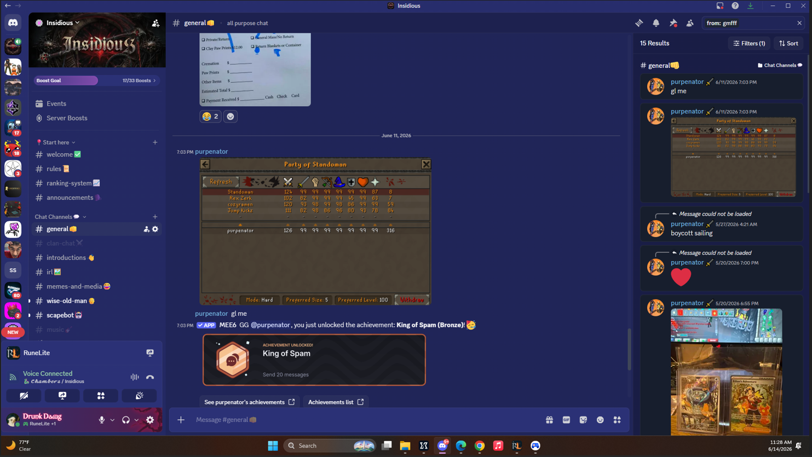Image resolution: width=812 pixels, height=457 pixels.
Task: Open the Party of Standoman image attachment
Action: pos(315,232)
